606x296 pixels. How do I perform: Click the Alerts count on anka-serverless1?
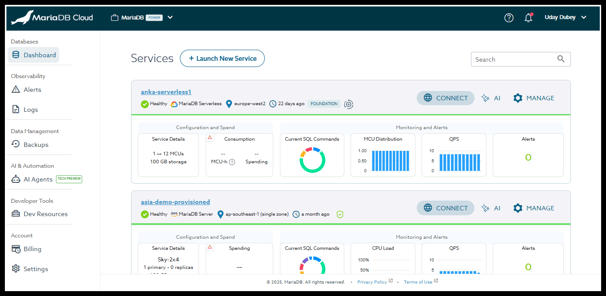point(528,158)
